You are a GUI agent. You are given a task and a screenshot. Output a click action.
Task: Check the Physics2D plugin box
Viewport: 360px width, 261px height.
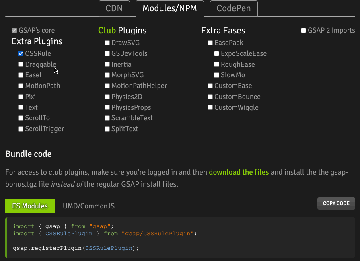pyautogui.click(x=107, y=97)
